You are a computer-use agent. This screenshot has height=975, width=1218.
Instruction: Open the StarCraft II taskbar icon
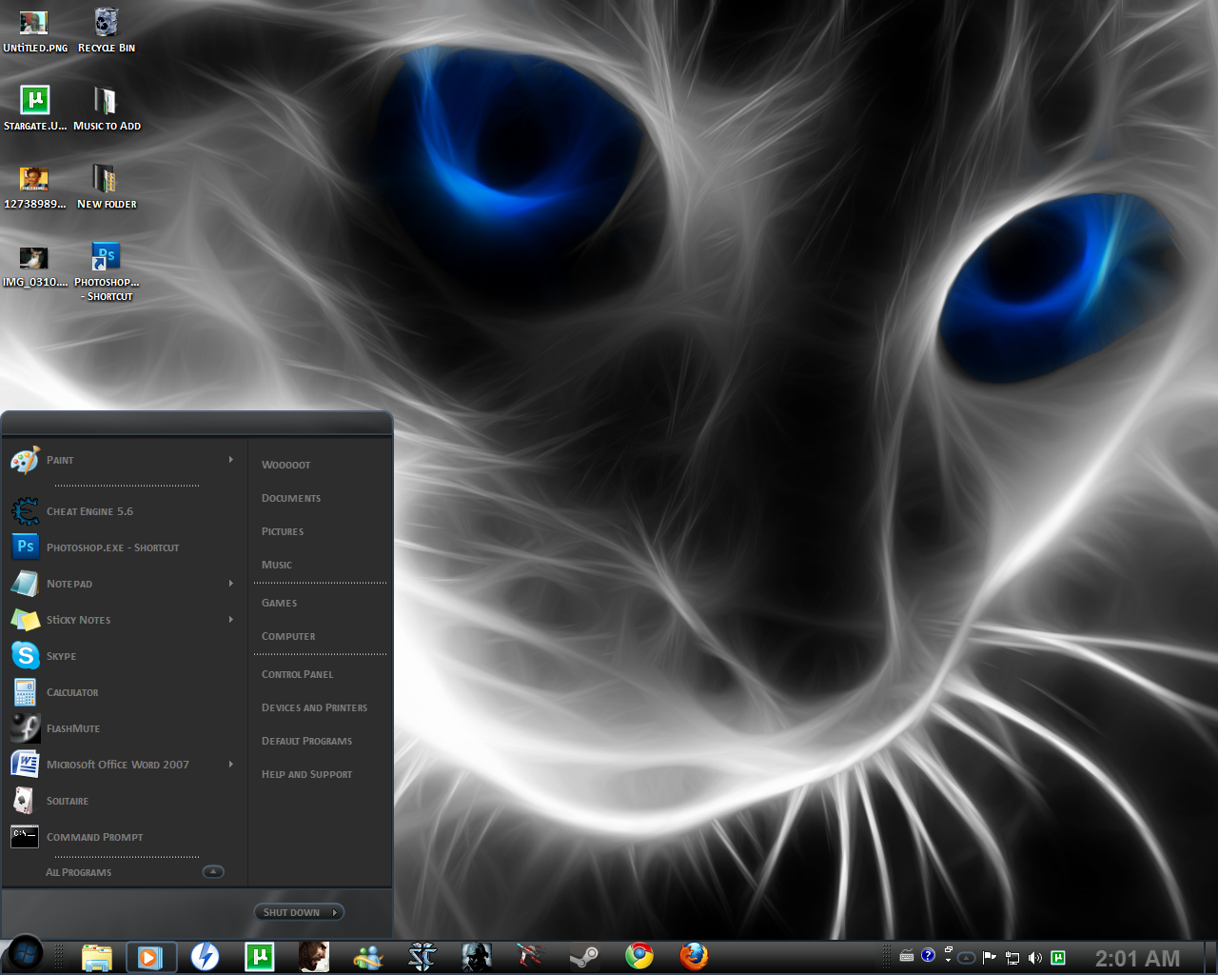(x=422, y=956)
